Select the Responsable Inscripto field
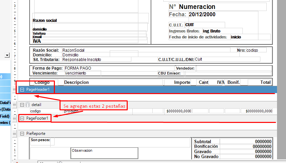The width and height of the screenshot is (286, 163). [x=81, y=60]
